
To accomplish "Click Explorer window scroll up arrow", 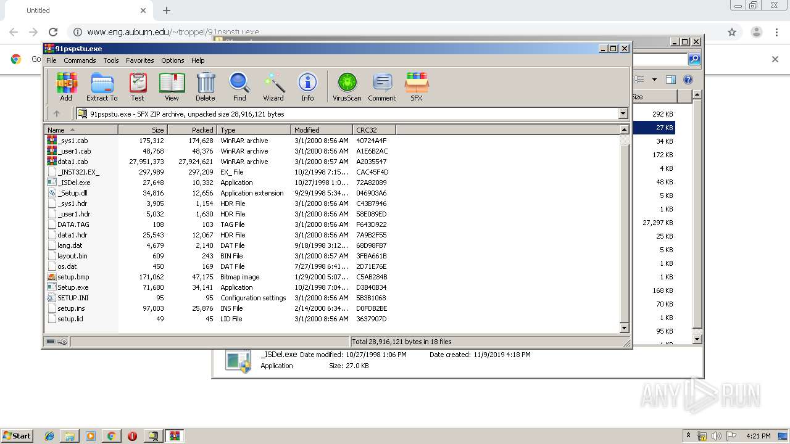I will (697, 94).
